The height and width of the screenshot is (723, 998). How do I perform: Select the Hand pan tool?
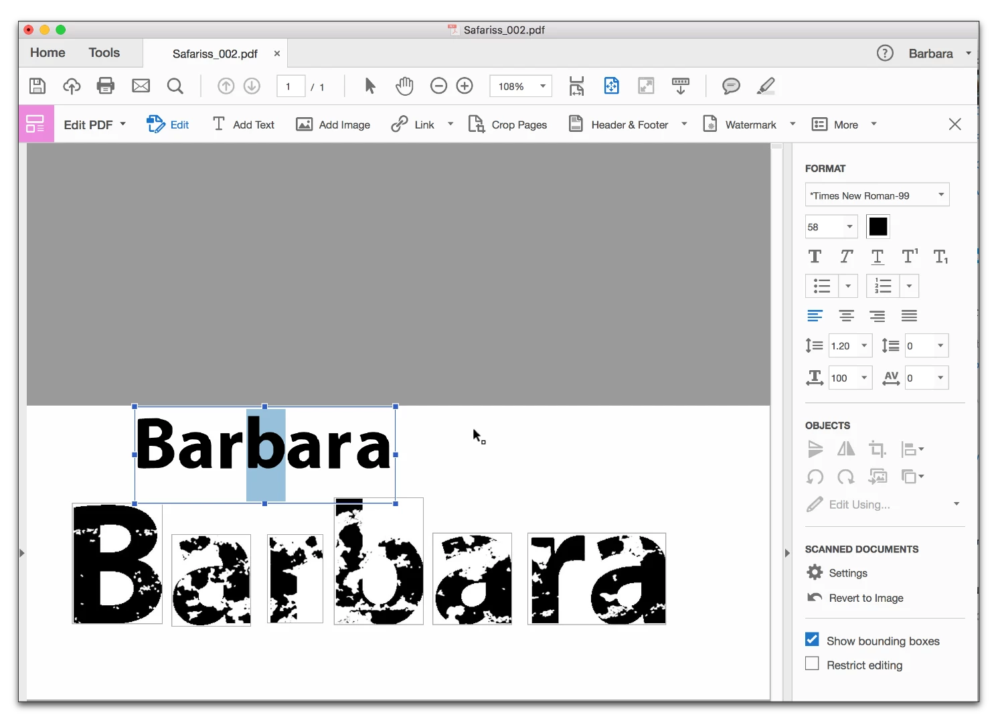coord(404,86)
